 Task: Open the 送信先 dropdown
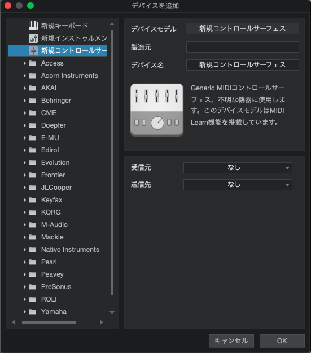pyautogui.click(x=238, y=185)
